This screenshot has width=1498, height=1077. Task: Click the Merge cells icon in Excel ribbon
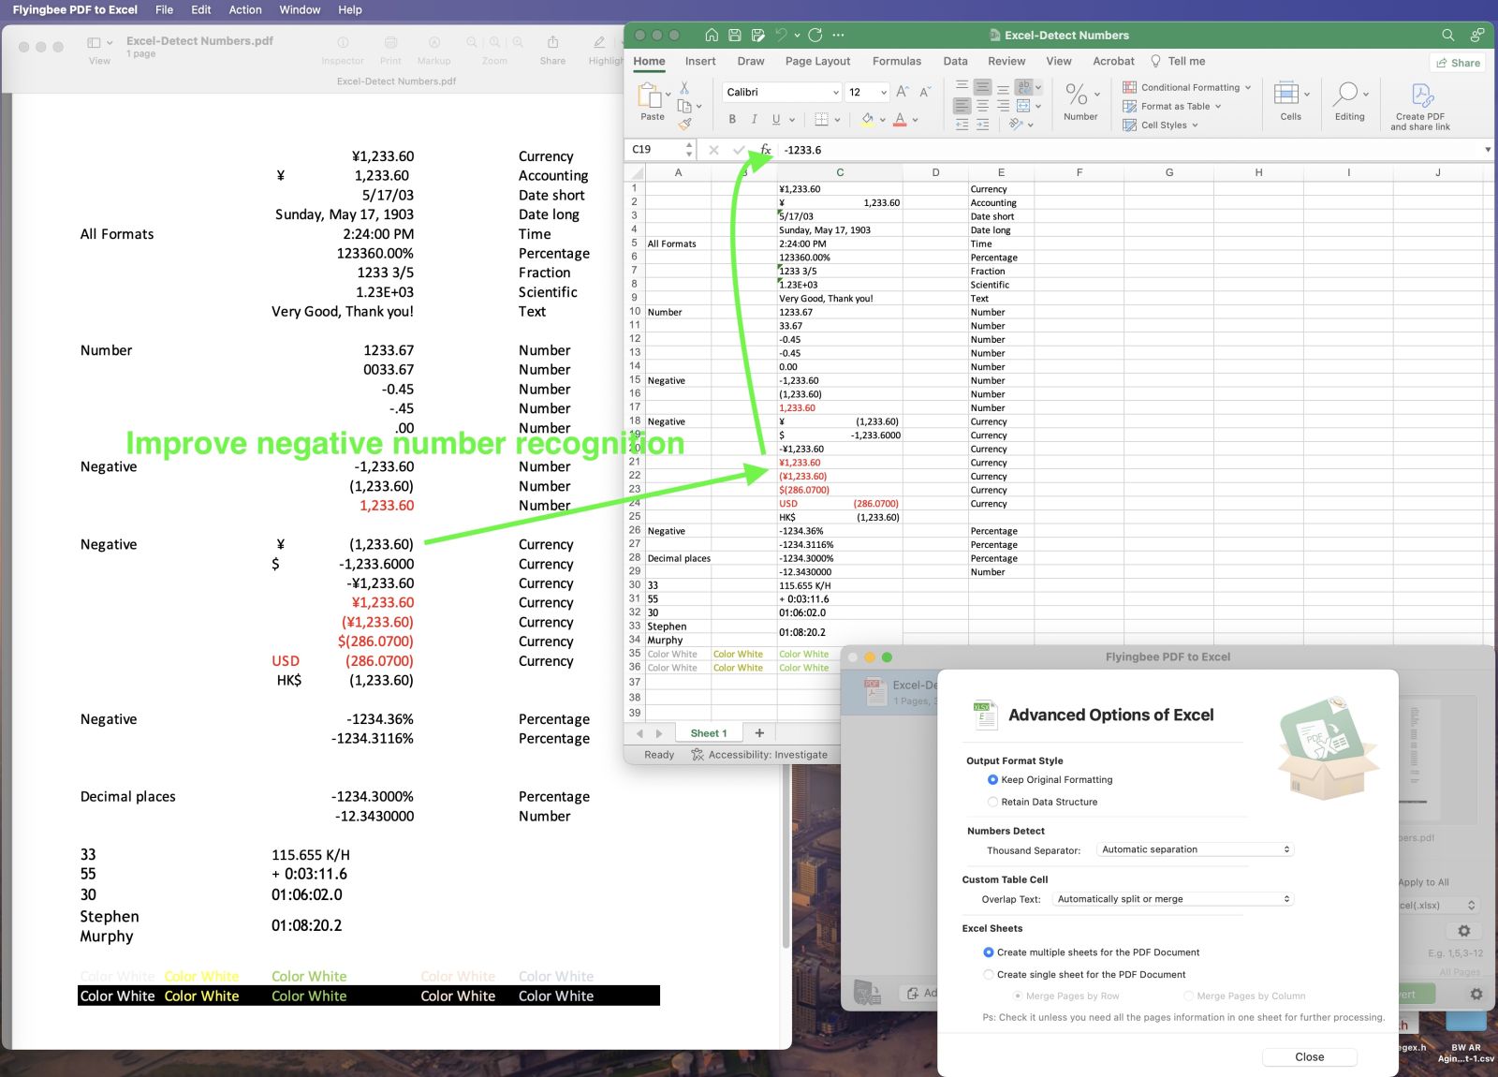1023,106
